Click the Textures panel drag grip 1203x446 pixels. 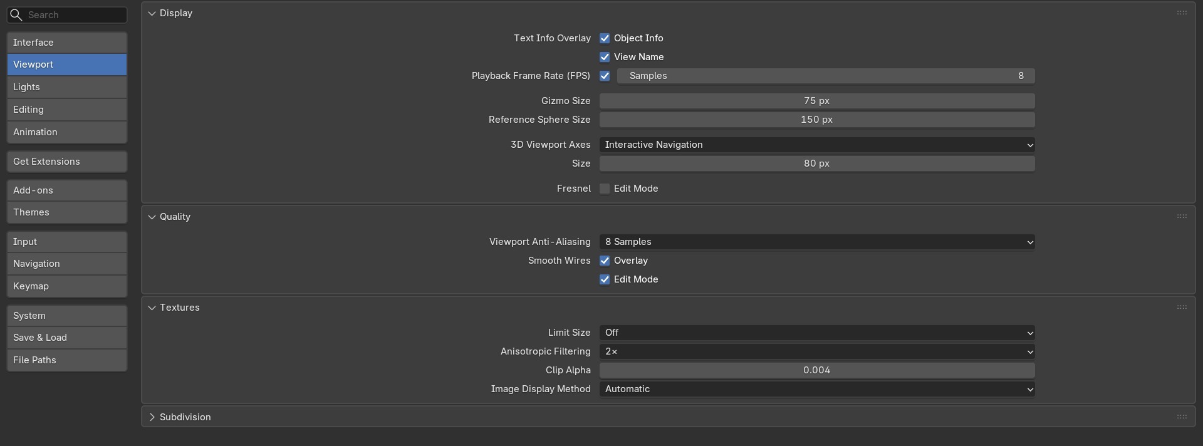1182,308
